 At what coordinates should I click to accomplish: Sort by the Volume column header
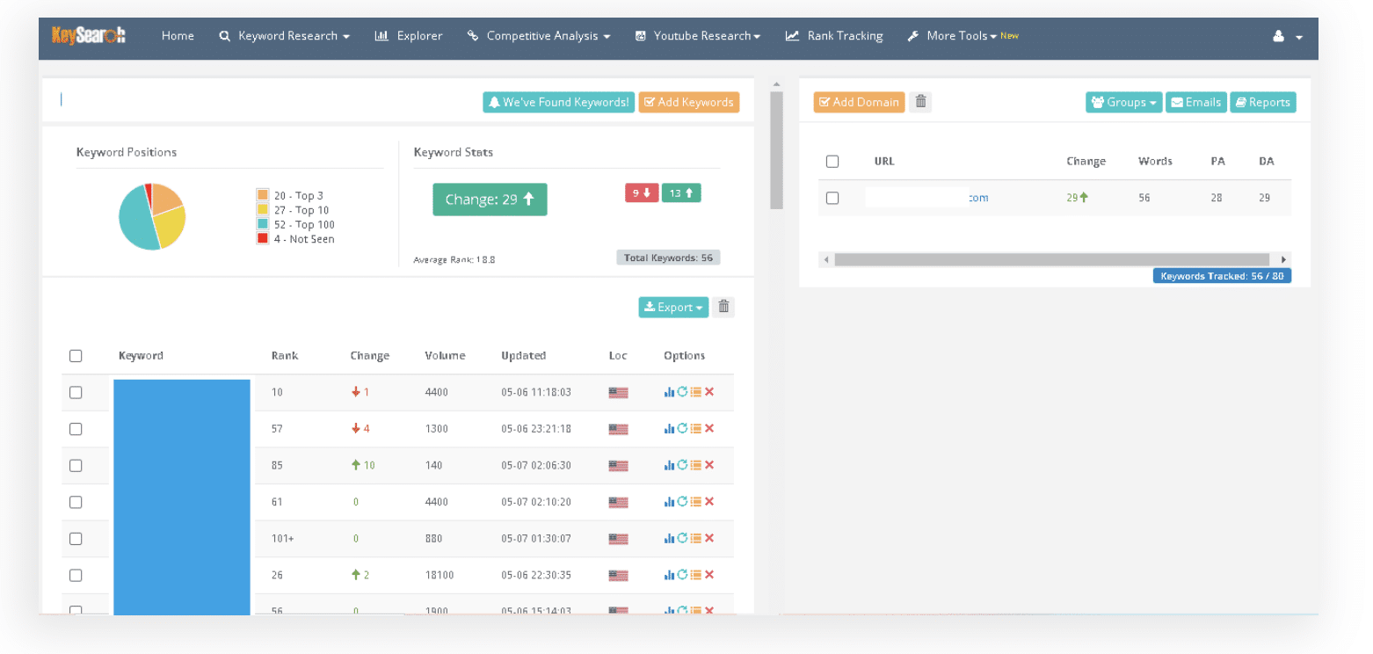tap(445, 356)
